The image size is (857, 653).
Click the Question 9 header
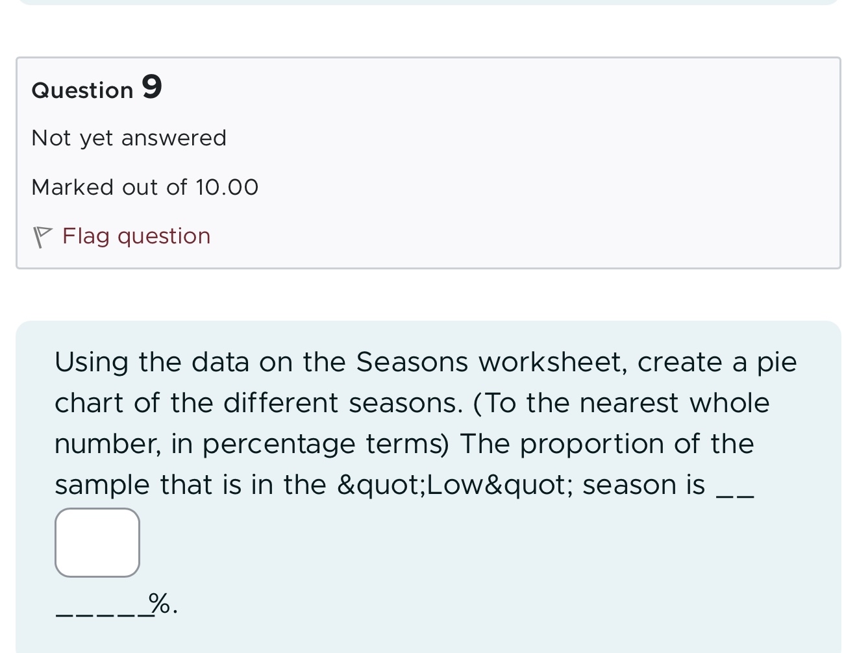tap(96, 89)
